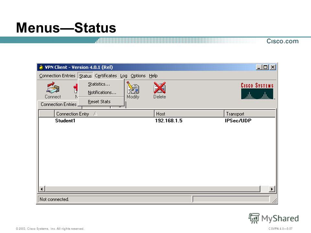Close the open Status menu
Viewport: 311px width, 233px height.
pyautogui.click(x=85, y=76)
